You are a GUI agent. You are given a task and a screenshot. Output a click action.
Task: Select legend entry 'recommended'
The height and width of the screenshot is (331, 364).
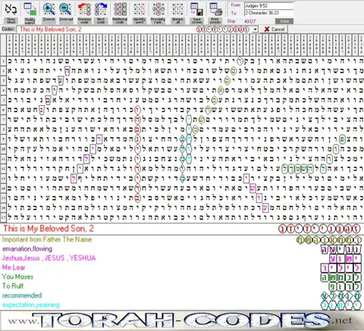coord(22,295)
